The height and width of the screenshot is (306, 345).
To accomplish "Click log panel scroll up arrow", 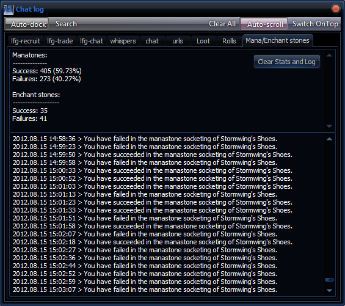I will tap(329, 139).
